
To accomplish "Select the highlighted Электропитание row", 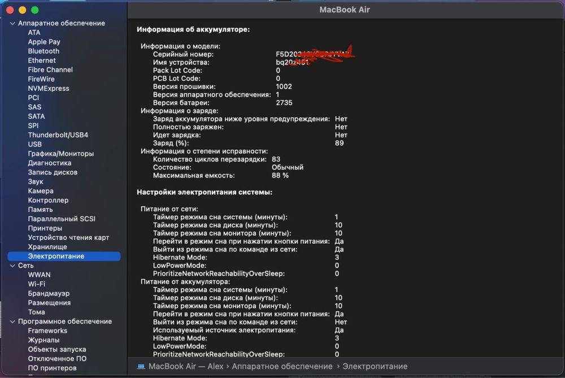I will tap(64, 256).
